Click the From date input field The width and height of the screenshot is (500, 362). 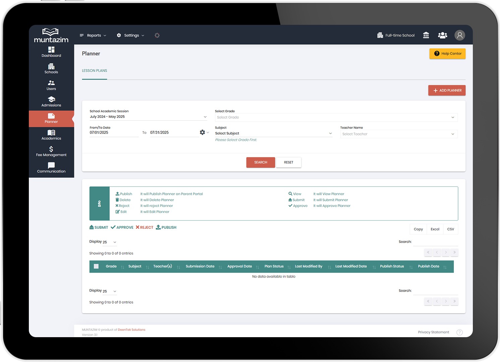[x=114, y=133]
